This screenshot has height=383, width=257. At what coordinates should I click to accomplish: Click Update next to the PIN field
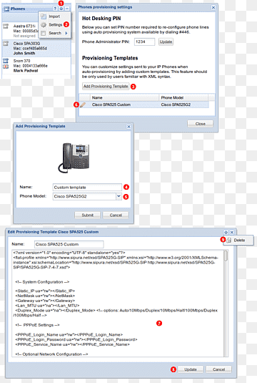coord(166,42)
